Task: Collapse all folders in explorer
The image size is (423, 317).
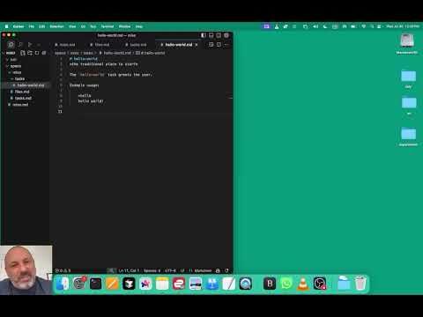Action: pos(44,53)
